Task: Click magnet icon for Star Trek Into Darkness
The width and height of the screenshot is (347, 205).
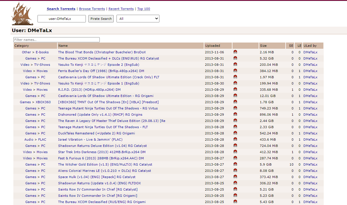Action: point(235,152)
